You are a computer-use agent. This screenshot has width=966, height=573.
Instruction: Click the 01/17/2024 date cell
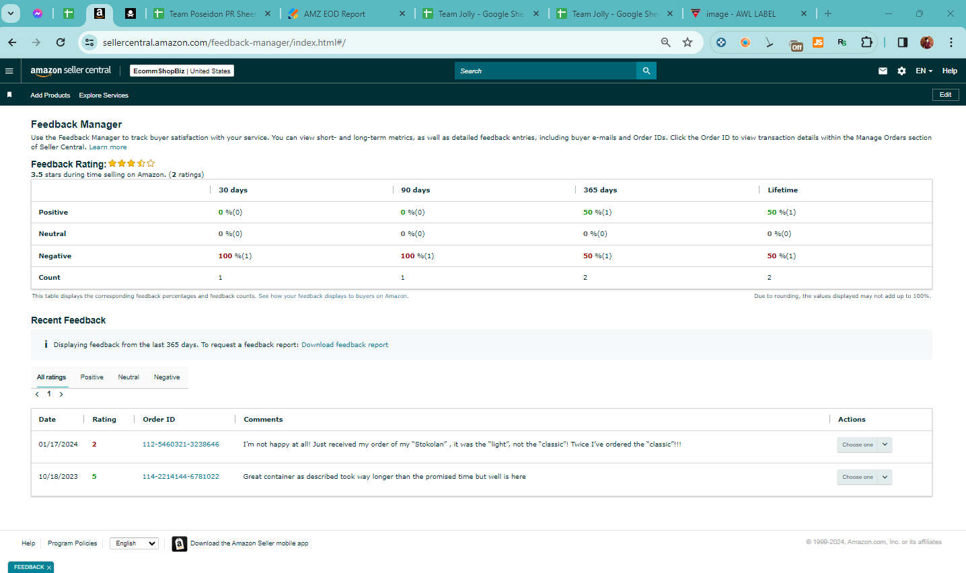pyautogui.click(x=59, y=445)
